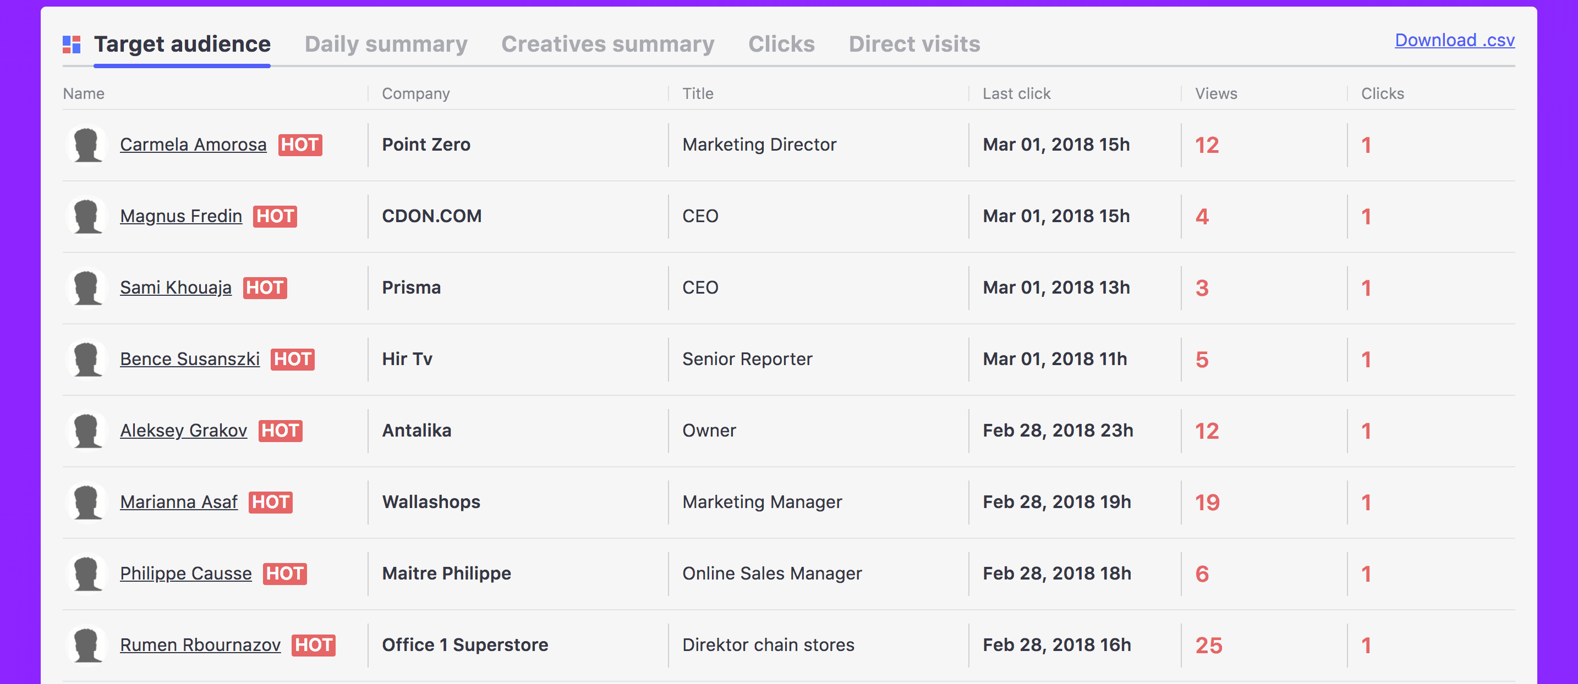Open the Direct visits tab

tap(914, 44)
